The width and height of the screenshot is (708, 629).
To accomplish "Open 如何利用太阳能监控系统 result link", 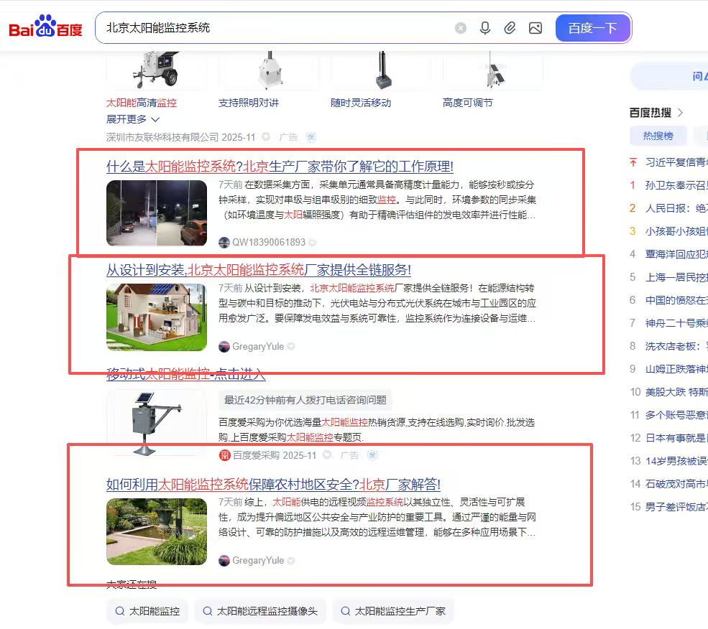I will tap(273, 484).
